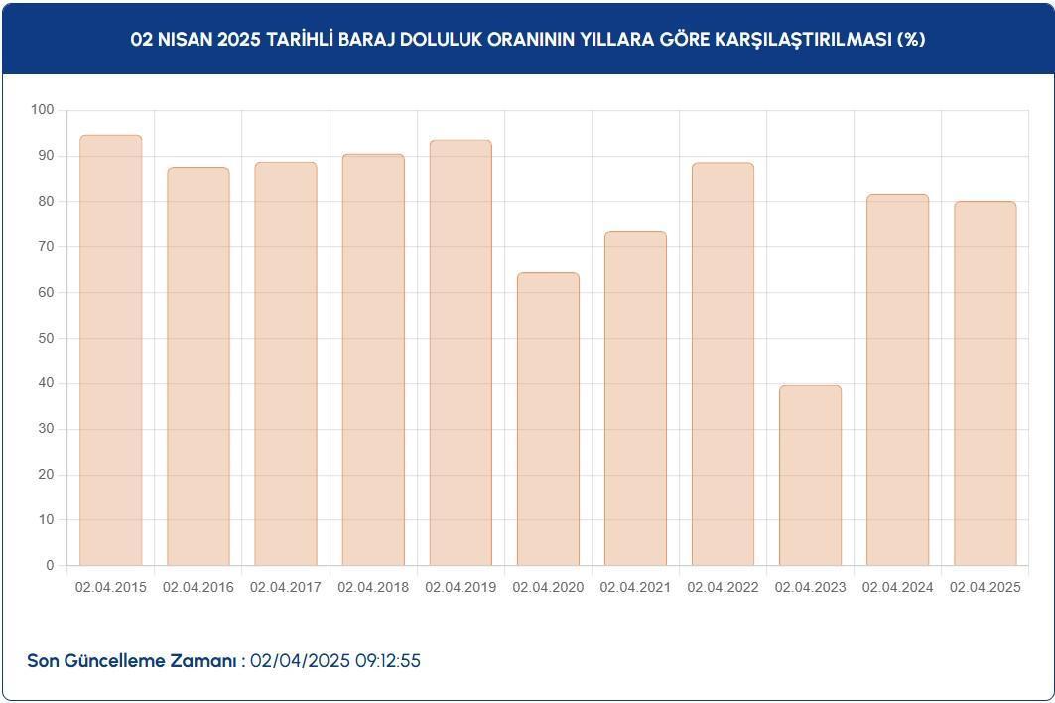Click the y-axis value 60
Viewport: 1055px width, 703px height.
[x=47, y=292]
